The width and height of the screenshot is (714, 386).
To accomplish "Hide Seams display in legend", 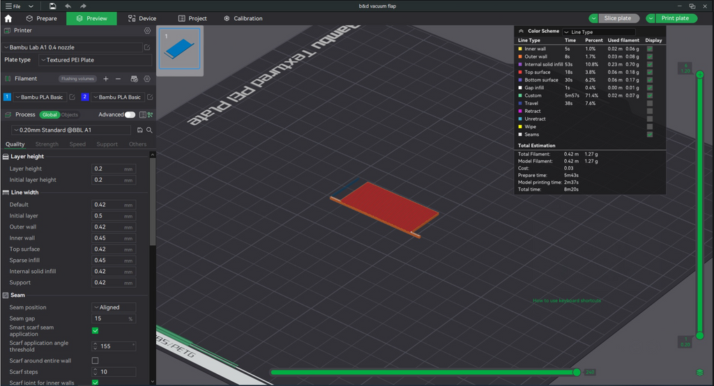I will [x=650, y=134].
